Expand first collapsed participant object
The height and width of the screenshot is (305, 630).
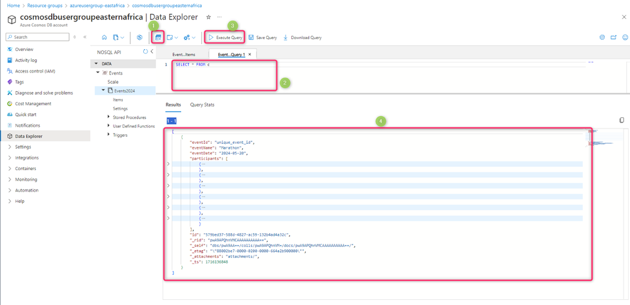pos(168,164)
